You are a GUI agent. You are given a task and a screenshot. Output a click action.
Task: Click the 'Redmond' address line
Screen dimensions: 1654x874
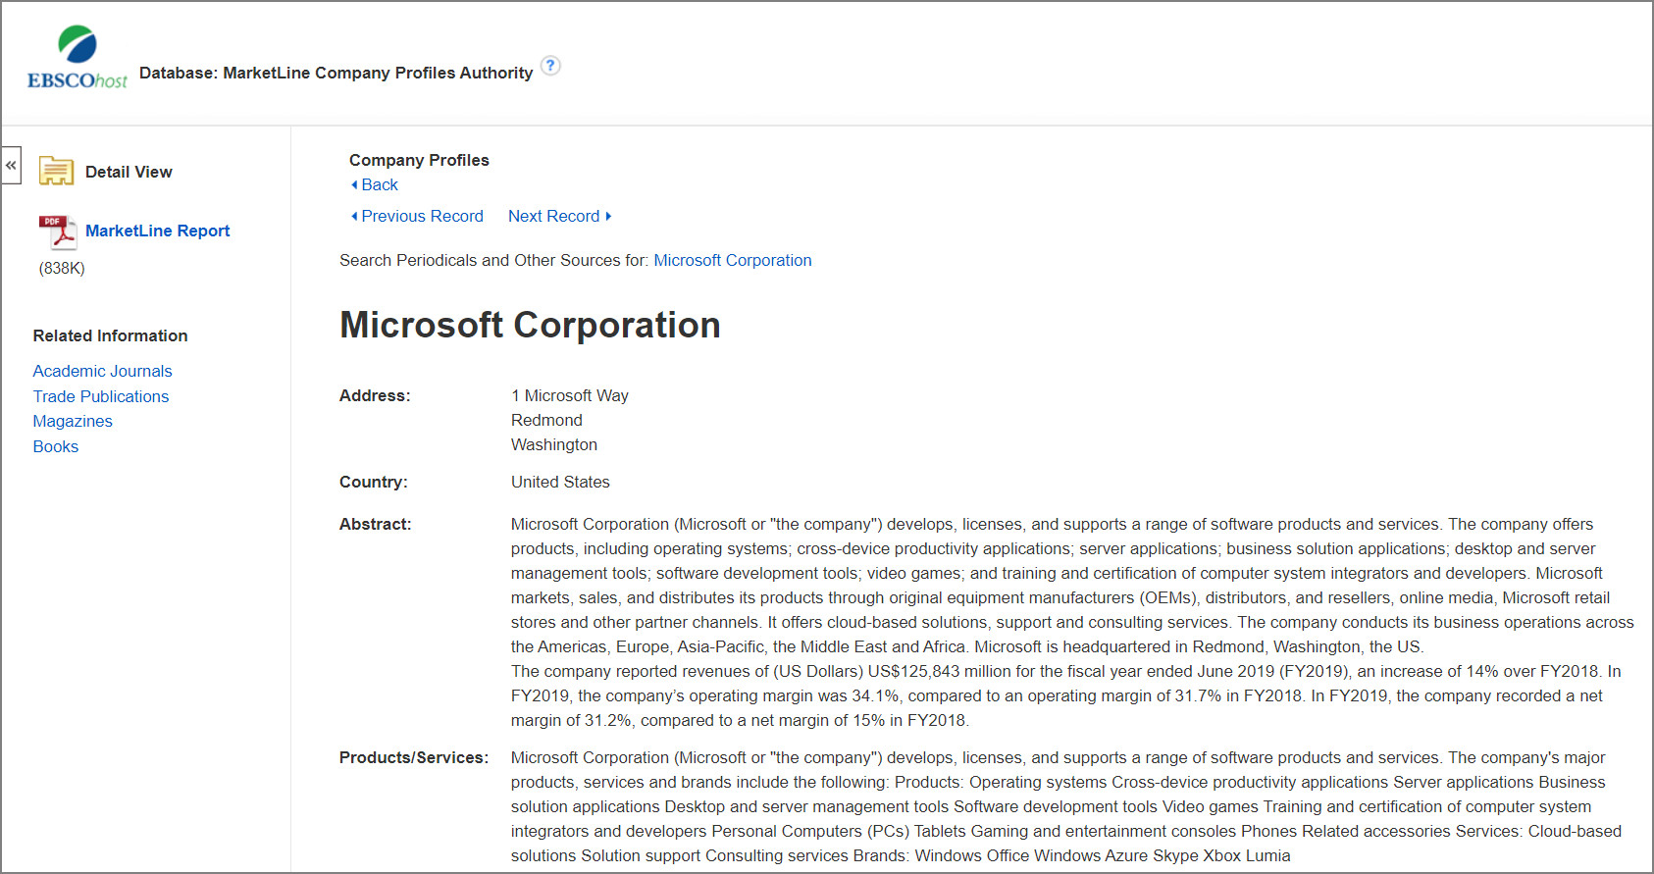pyautogui.click(x=546, y=420)
